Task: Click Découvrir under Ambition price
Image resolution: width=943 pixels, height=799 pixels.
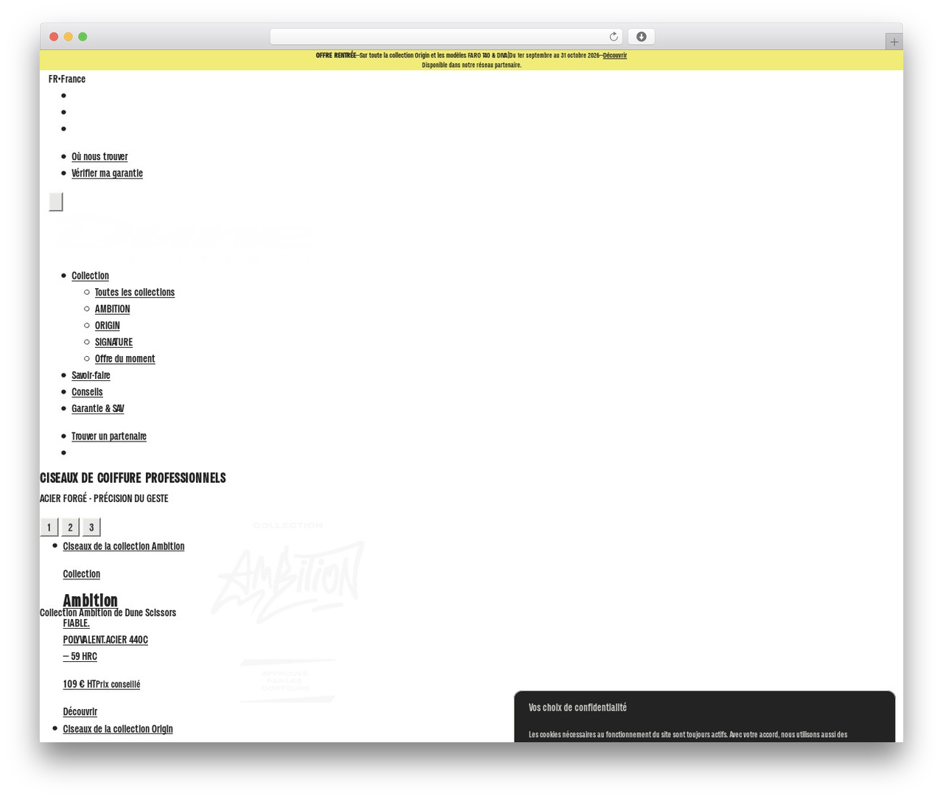Action: (80, 712)
